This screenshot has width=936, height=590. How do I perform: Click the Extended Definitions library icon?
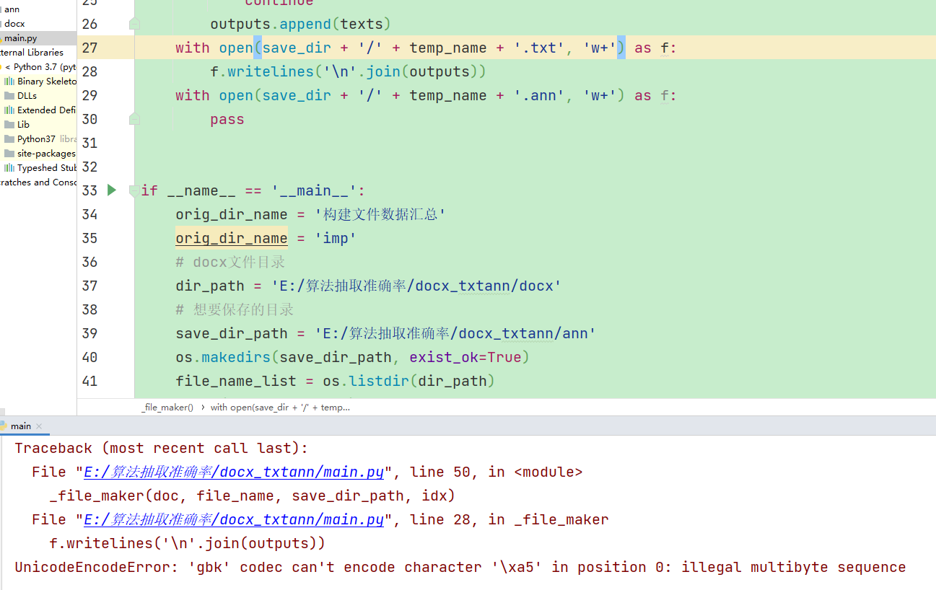[8, 110]
